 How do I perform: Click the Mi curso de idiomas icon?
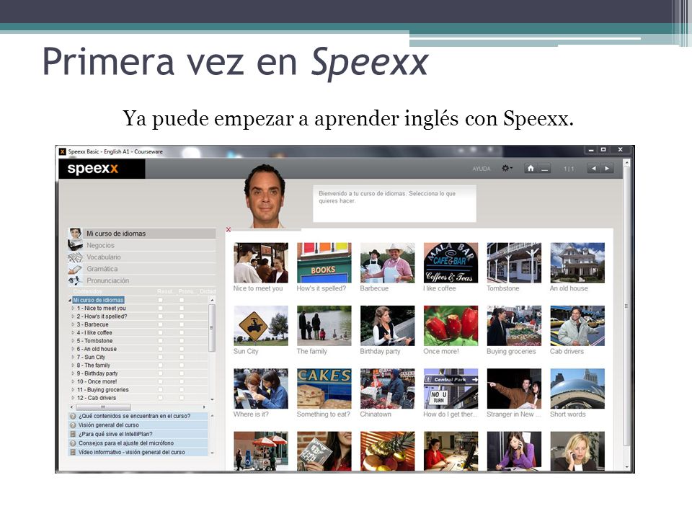[x=76, y=233]
